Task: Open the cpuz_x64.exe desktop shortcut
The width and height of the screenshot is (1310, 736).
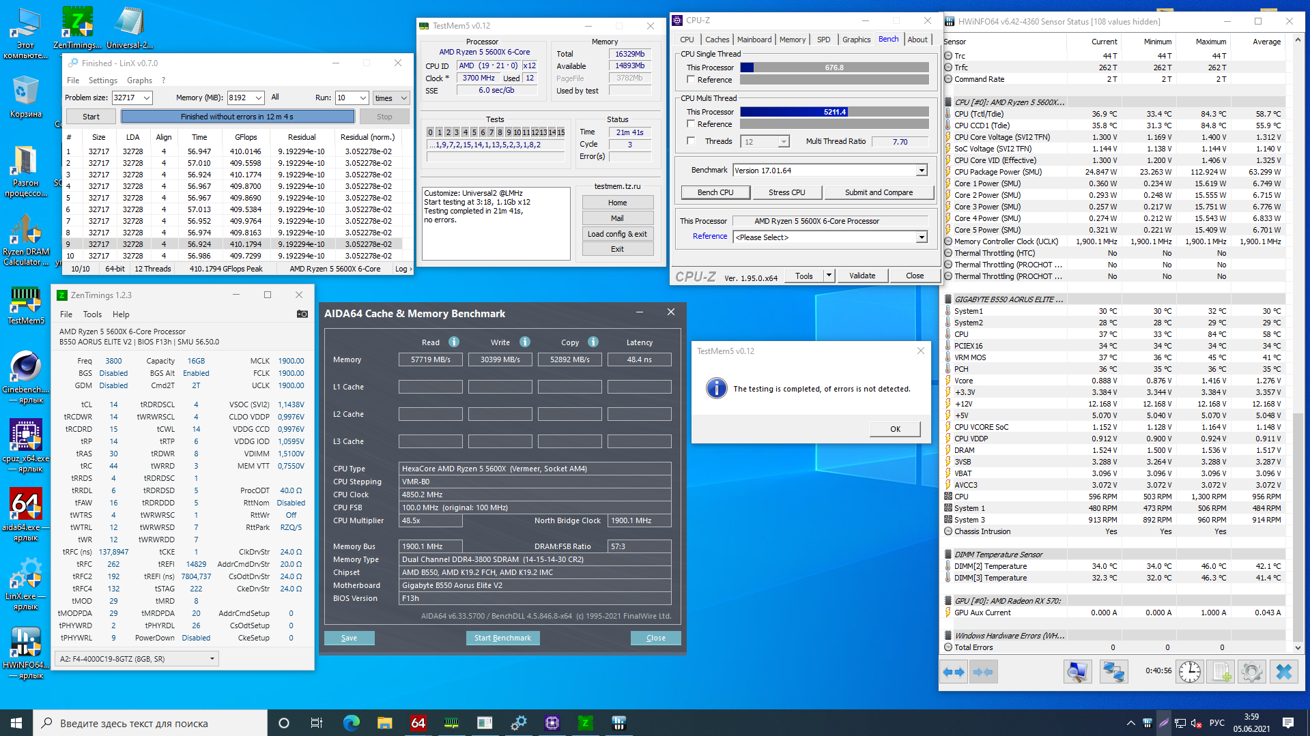Action: click(x=26, y=446)
